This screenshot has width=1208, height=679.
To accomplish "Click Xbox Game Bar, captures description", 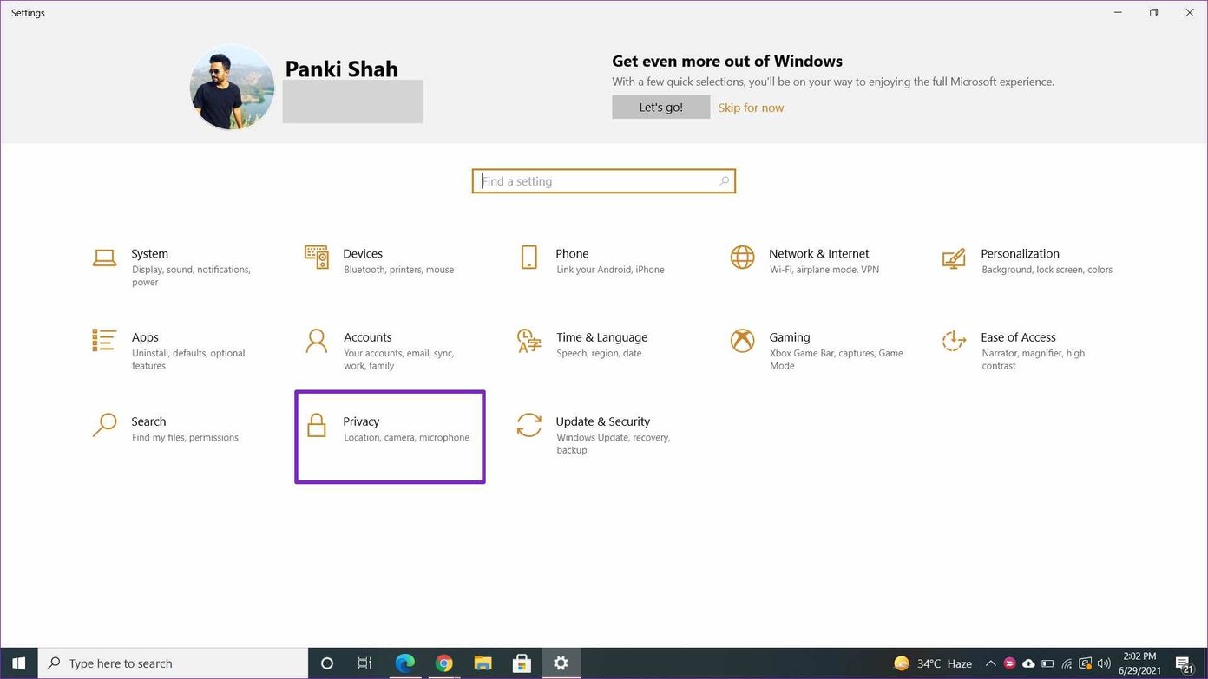I will [836, 359].
